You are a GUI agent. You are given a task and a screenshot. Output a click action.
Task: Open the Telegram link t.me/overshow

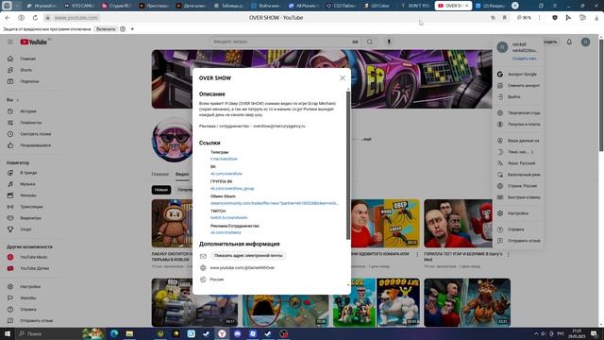point(224,159)
